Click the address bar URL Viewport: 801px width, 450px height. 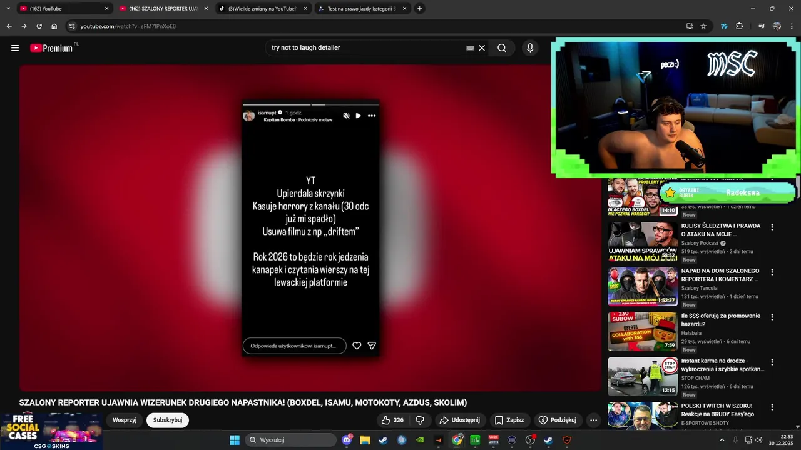pos(128,26)
